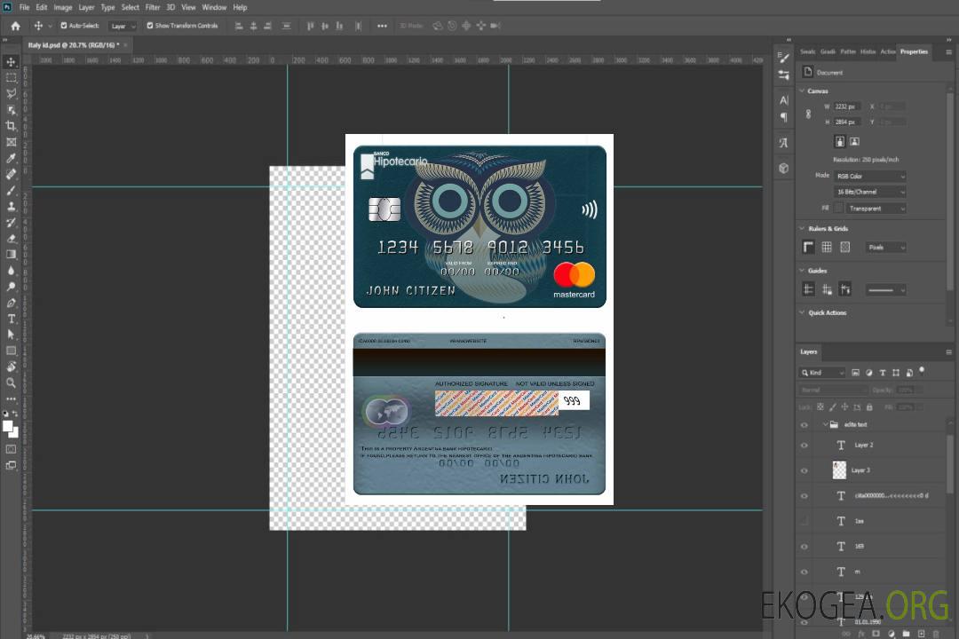Toggle the Auto-Select checkbox
Image resolution: width=959 pixels, height=639 pixels.
(64, 26)
